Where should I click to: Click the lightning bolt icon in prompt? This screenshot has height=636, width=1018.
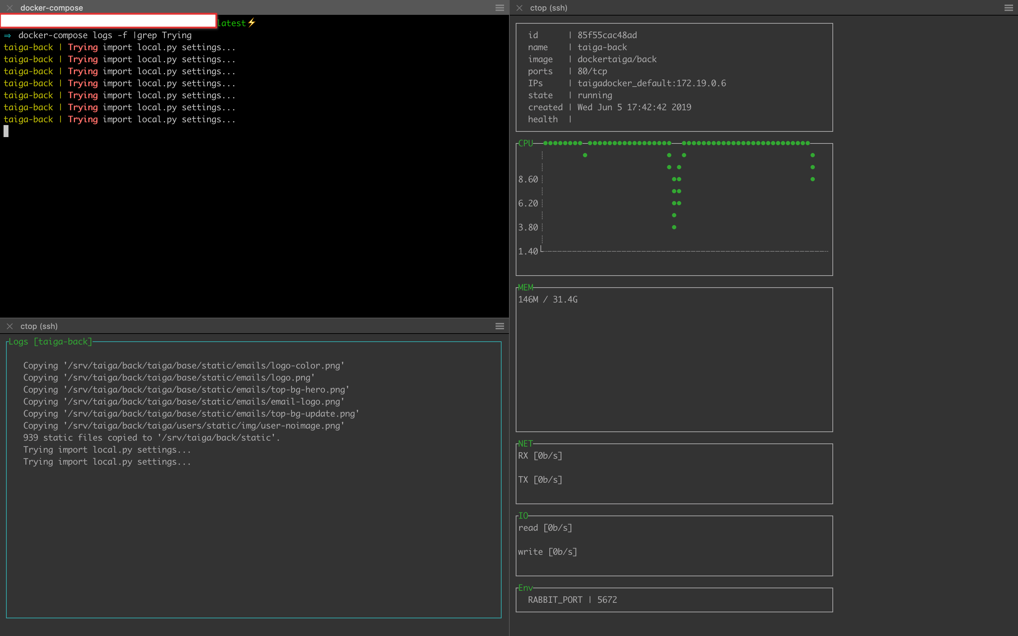click(x=252, y=23)
